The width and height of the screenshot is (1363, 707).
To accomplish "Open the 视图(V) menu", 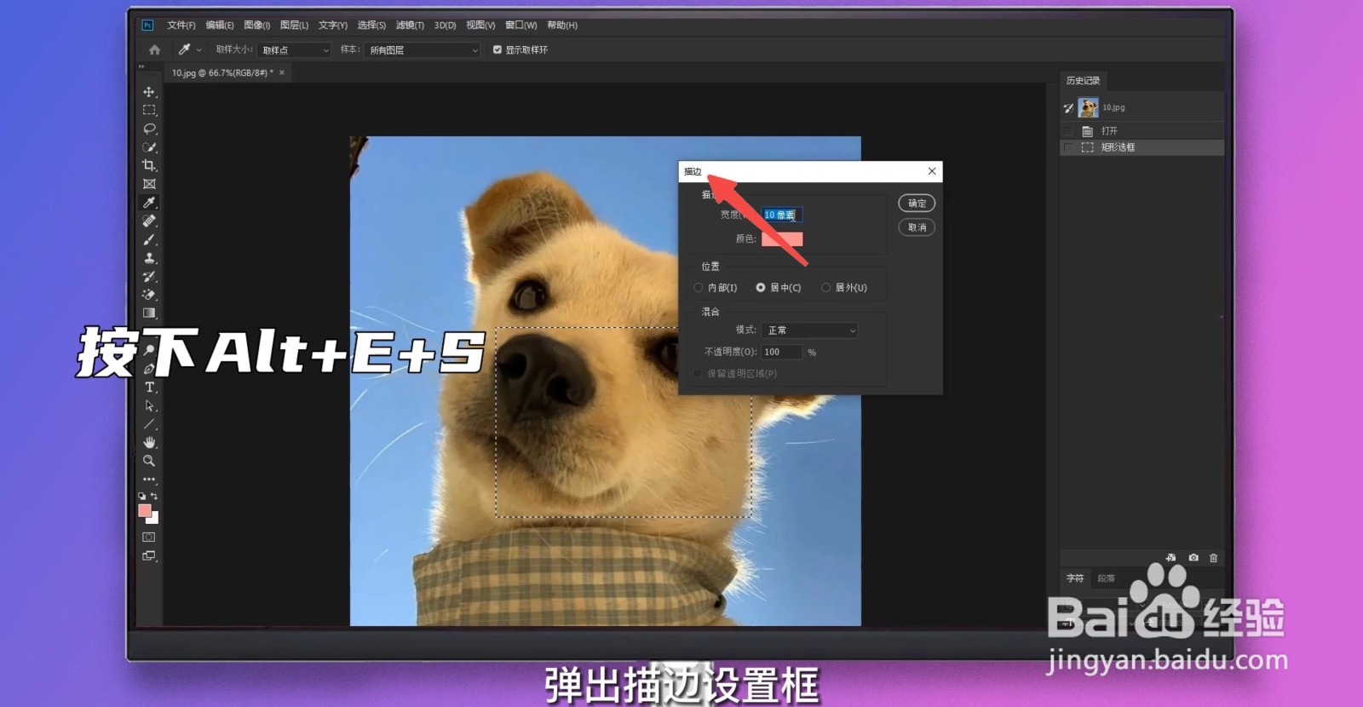I will pyautogui.click(x=480, y=26).
